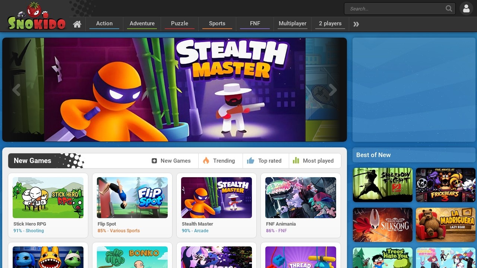Click the search magnifier icon

point(449,9)
